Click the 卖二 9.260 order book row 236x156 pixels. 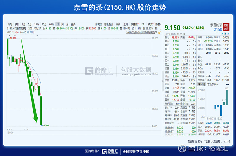180,53
